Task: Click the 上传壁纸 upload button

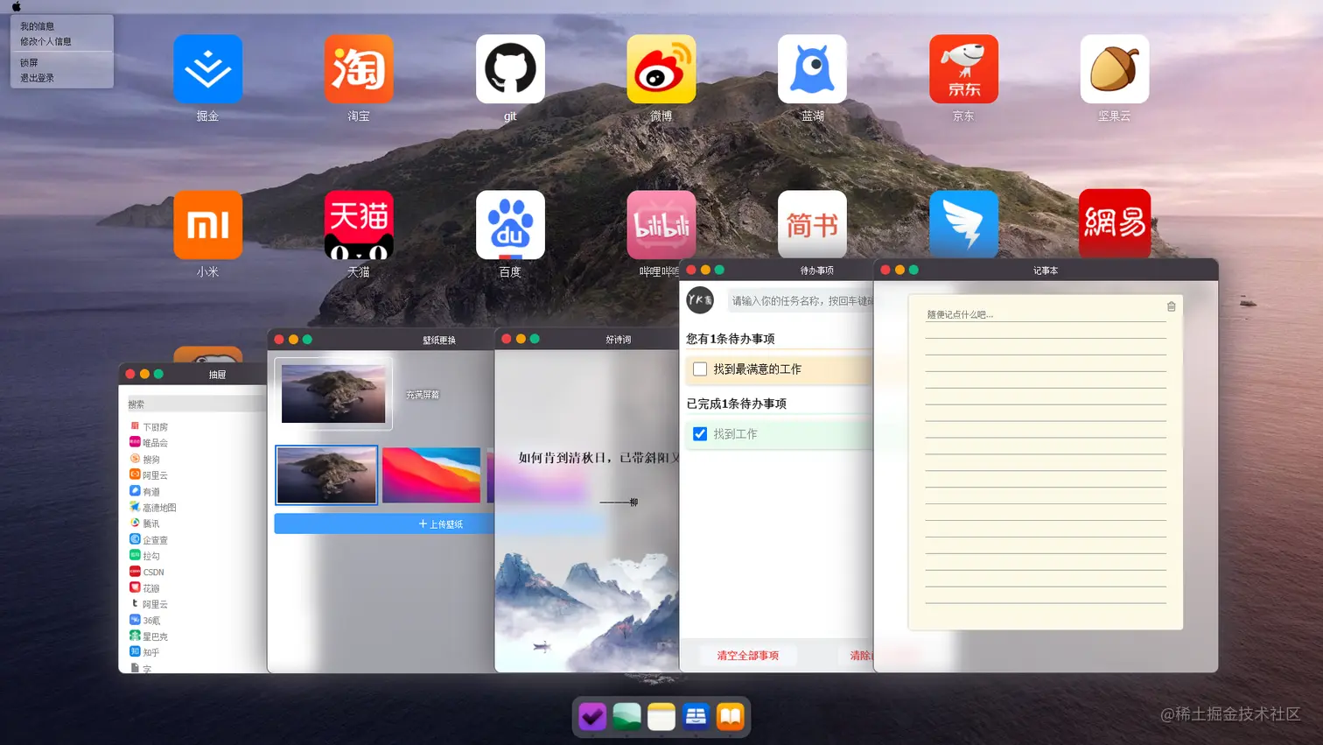Action: point(385,524)
